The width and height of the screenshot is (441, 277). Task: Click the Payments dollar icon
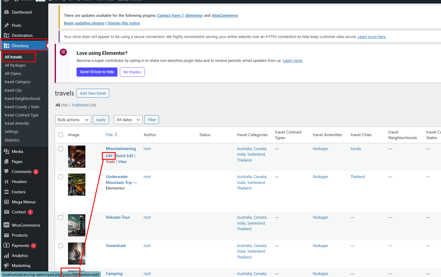(6, 245)
